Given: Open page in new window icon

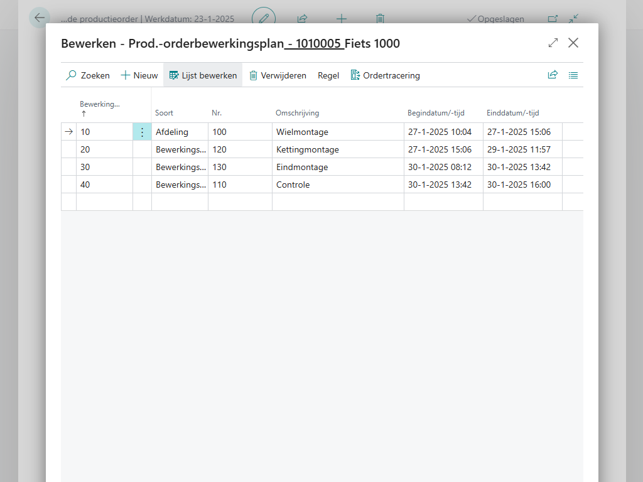Looking at the screenshot, I should click(553, 19).
